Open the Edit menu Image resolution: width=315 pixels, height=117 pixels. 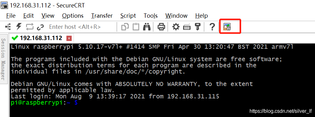click(x=29, y=16)
